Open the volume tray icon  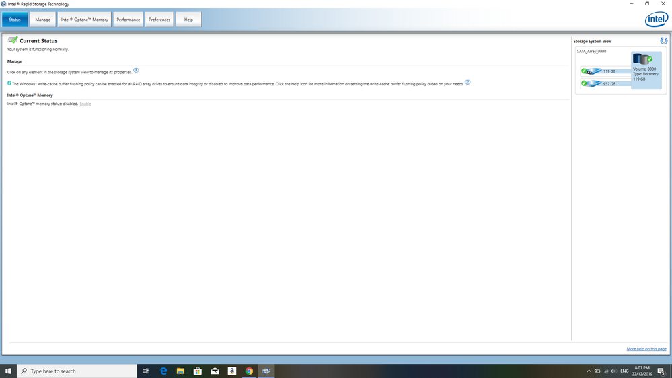[x=614, y=371]
